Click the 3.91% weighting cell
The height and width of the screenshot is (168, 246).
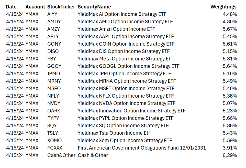(230, 148)
